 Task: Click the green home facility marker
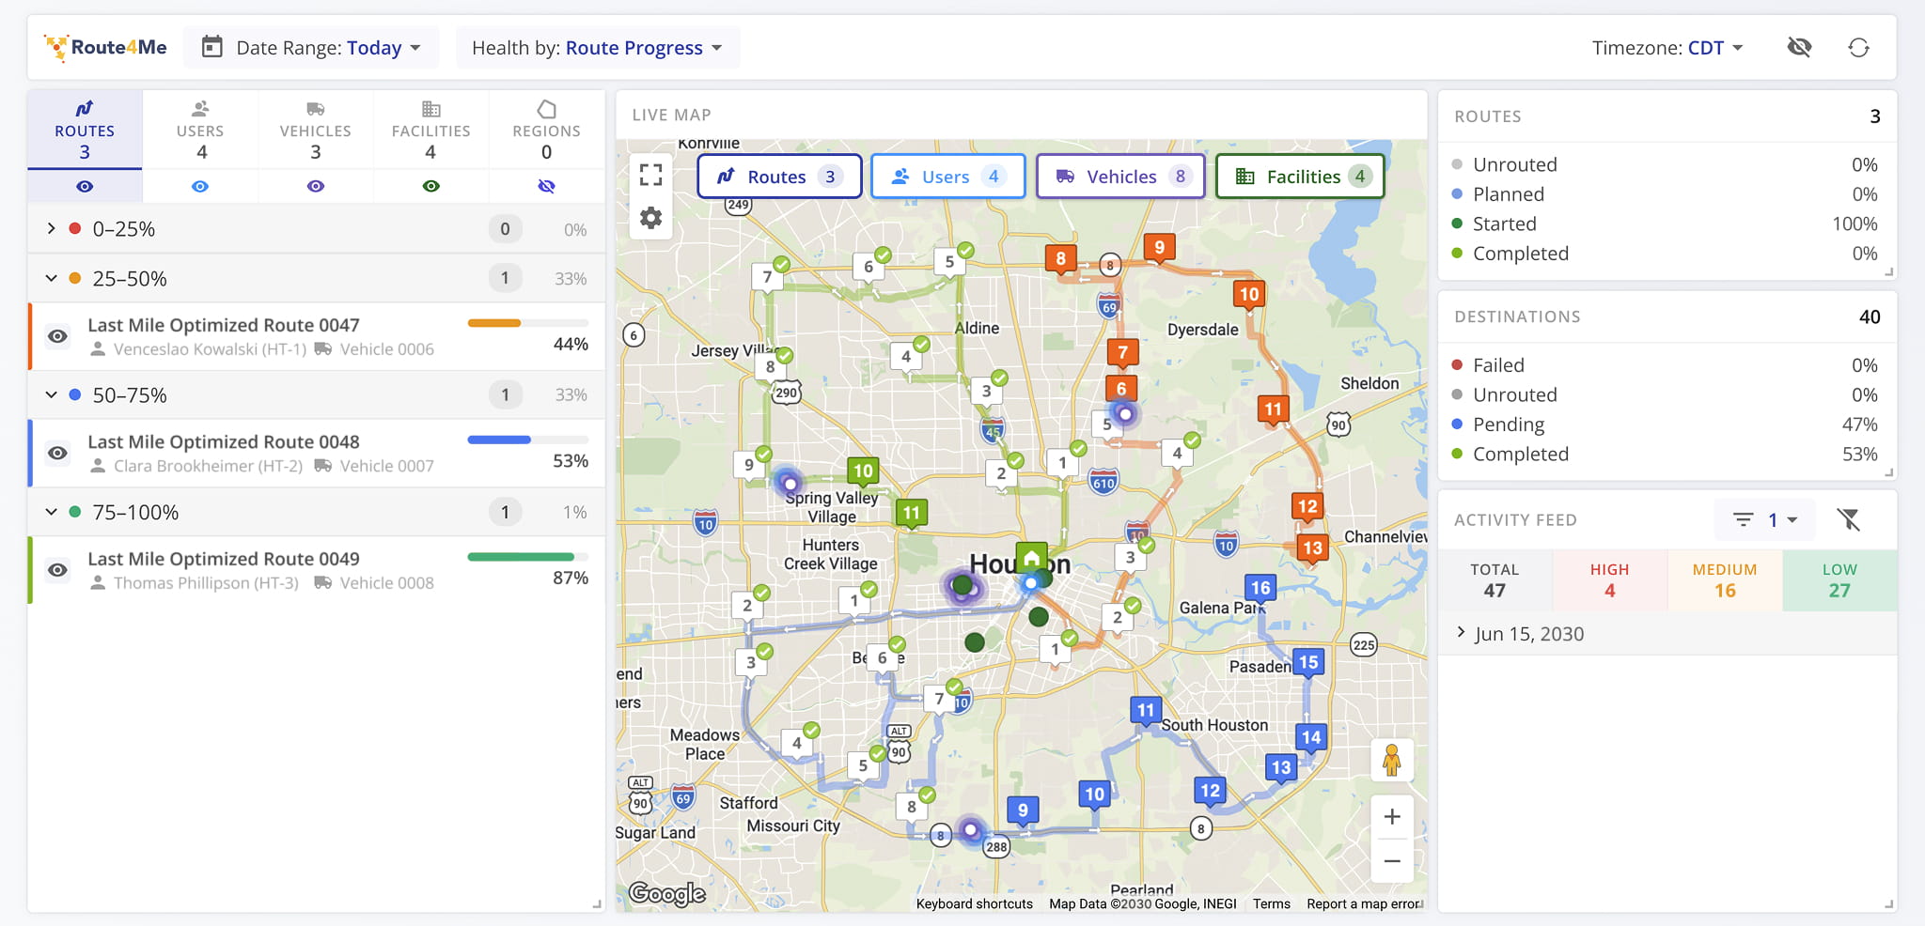[1031, 557]
